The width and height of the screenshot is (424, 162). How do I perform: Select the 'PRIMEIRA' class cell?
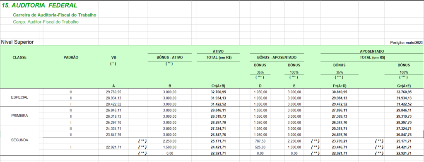[x=19, y=116]
